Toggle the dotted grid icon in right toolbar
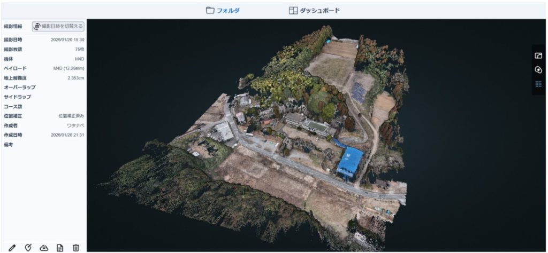 [538, 84]
